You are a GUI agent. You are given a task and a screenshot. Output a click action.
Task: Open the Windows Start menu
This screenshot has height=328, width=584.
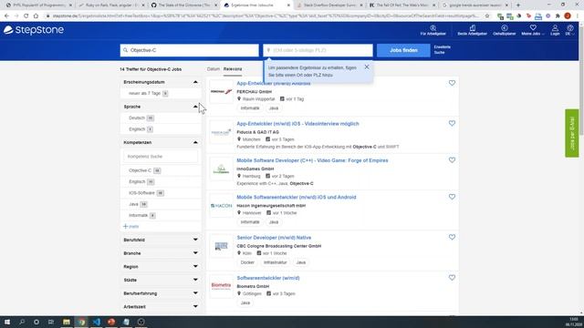(7, 322)
